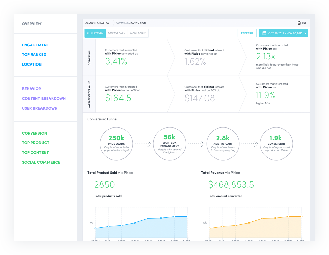Viewport: 329px width, 255px height.
Task: Select the 56k Lightbox Engagement funnel stage
Action: tap(170, 144)
